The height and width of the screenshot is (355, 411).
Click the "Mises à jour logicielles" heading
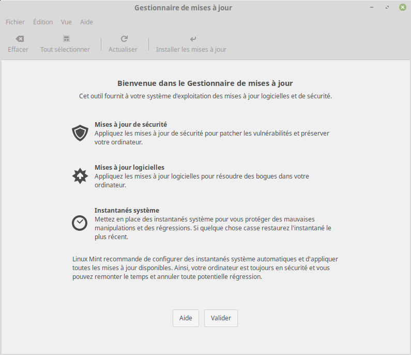(x=129, y=168)
